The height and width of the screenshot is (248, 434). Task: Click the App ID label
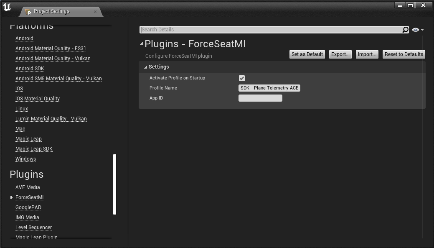click(x=156, y=98)
